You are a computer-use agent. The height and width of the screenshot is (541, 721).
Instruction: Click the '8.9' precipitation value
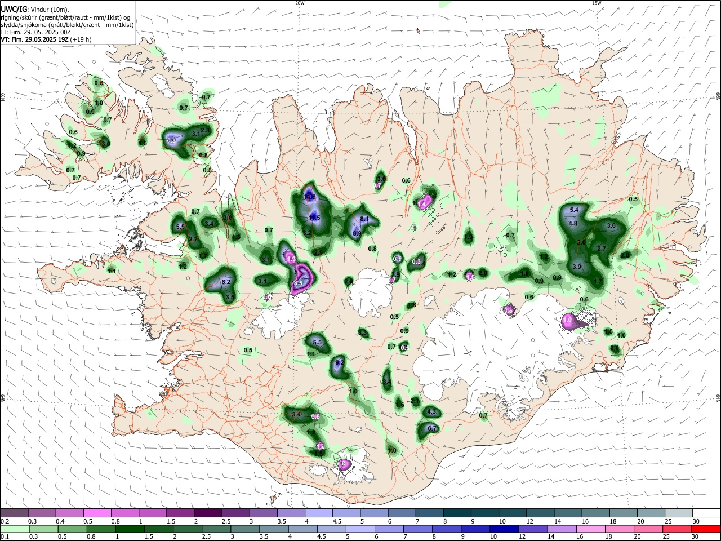[357, 233]
